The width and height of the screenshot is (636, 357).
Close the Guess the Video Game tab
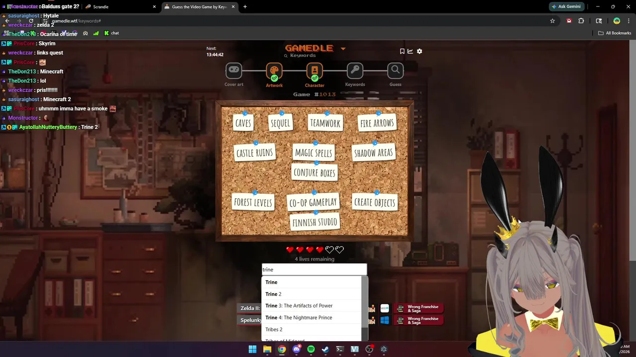click(234, 7)
